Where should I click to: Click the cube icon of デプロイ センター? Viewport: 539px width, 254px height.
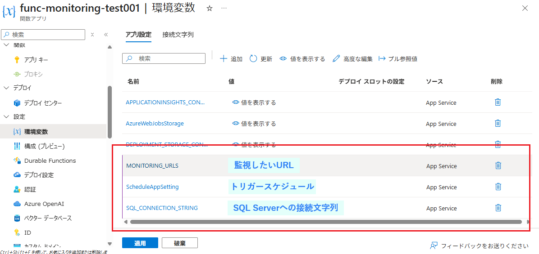[x=17, y=103]
